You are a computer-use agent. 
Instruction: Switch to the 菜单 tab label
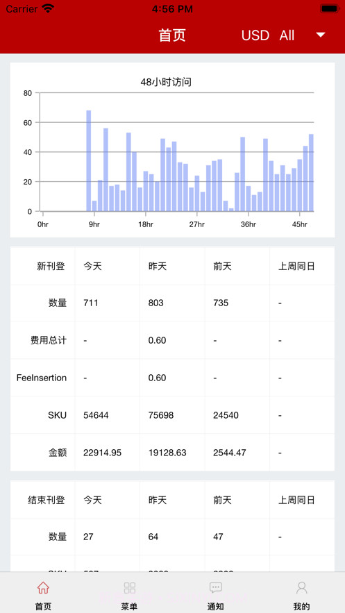[x=129, y=606]
